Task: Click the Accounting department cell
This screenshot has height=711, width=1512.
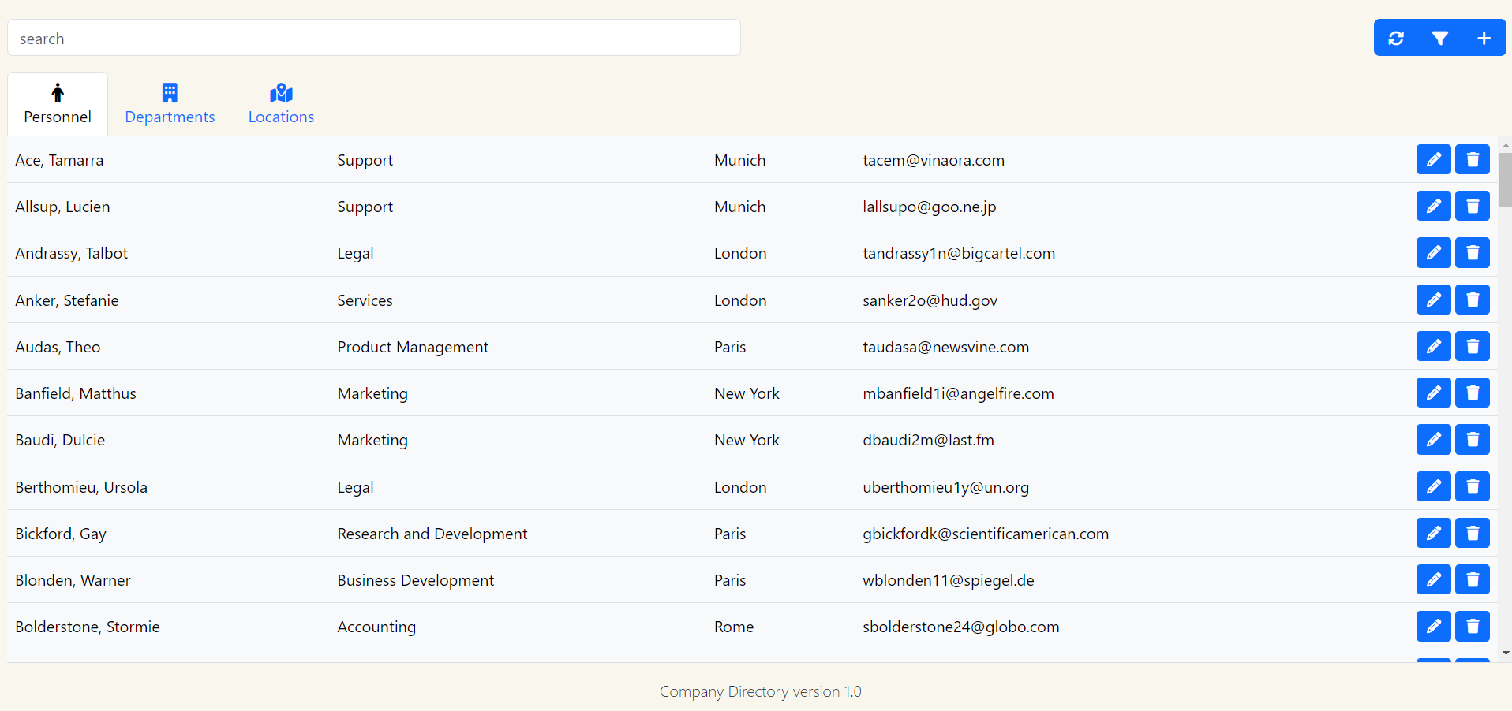Action: pyautogui.click(x=376, y=627)
